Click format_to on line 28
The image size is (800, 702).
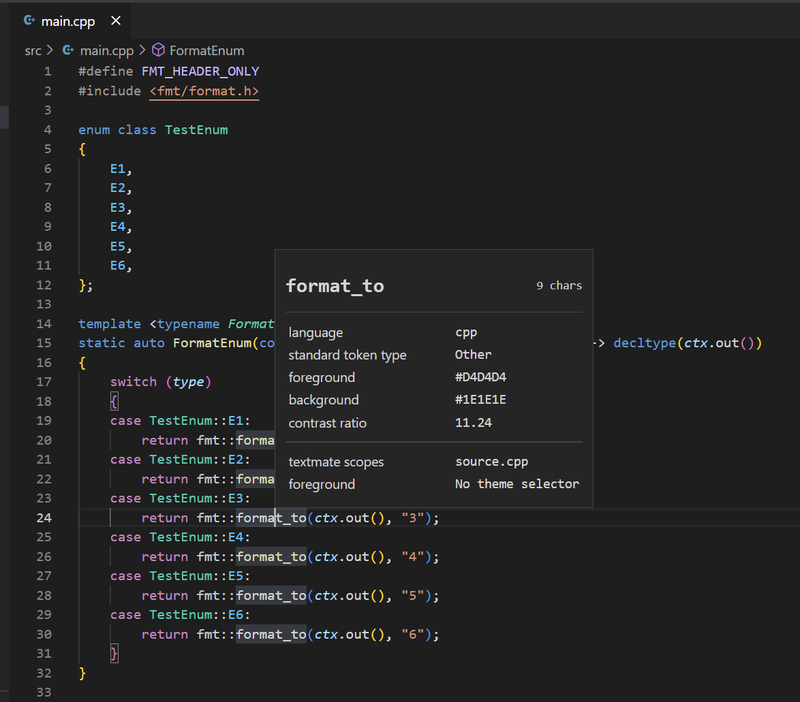click(271, 596)
